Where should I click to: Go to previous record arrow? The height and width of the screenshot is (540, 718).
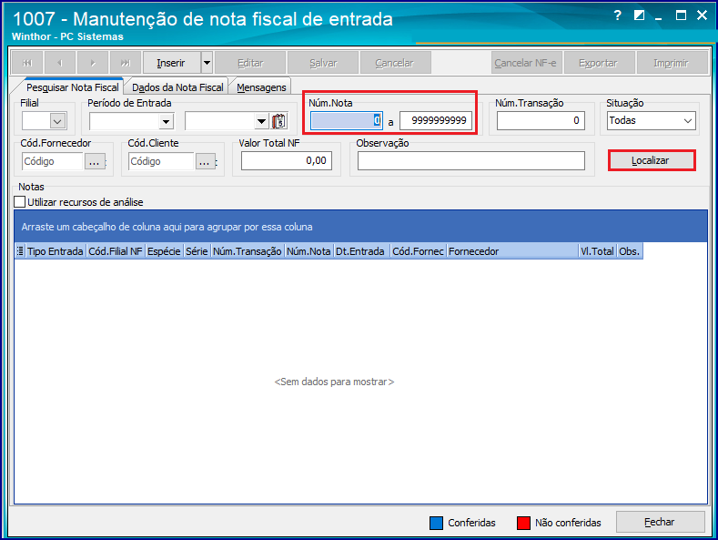[x=60, y=63]
